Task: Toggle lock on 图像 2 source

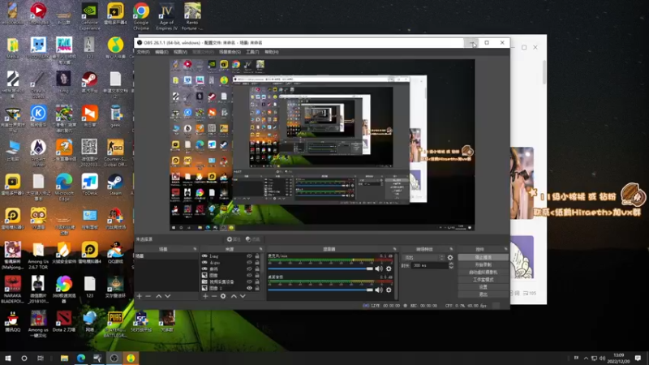Action: click(x=257, y=288)
